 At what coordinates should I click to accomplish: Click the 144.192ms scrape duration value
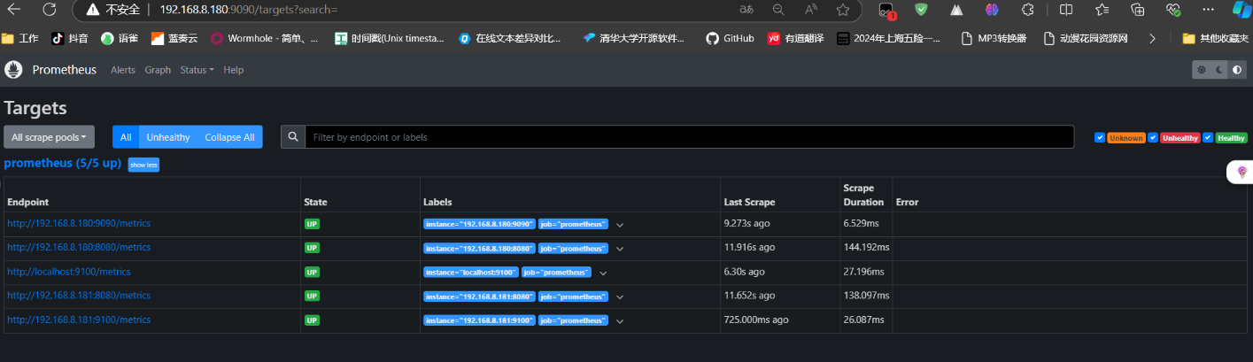pyautogui.click(x=866, y=247)
